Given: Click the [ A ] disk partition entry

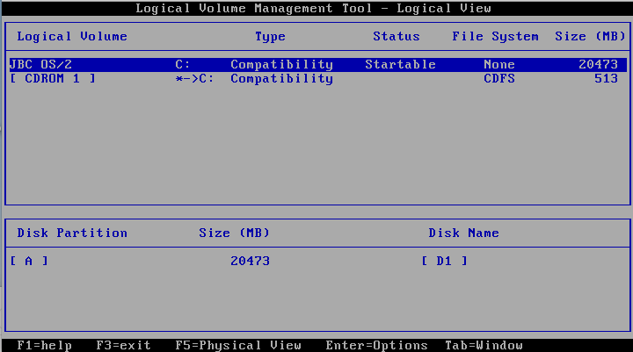Looking at the screenshot, I should (29, 261).
